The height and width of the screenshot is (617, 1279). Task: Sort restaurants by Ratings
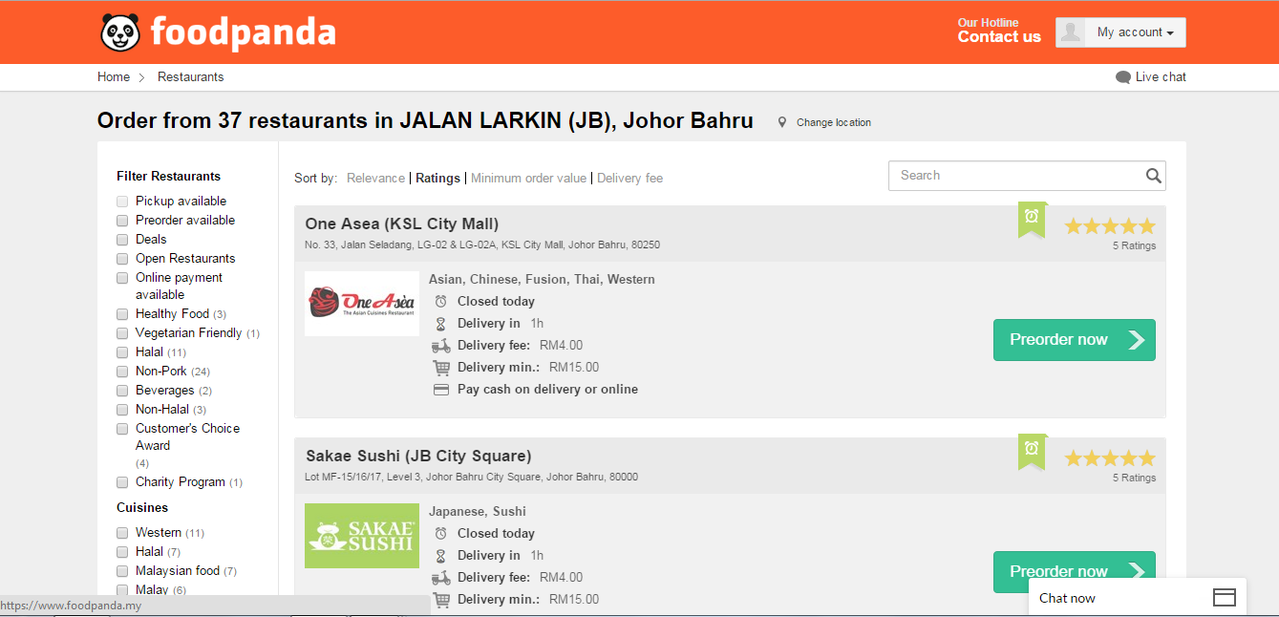(437, 179)
